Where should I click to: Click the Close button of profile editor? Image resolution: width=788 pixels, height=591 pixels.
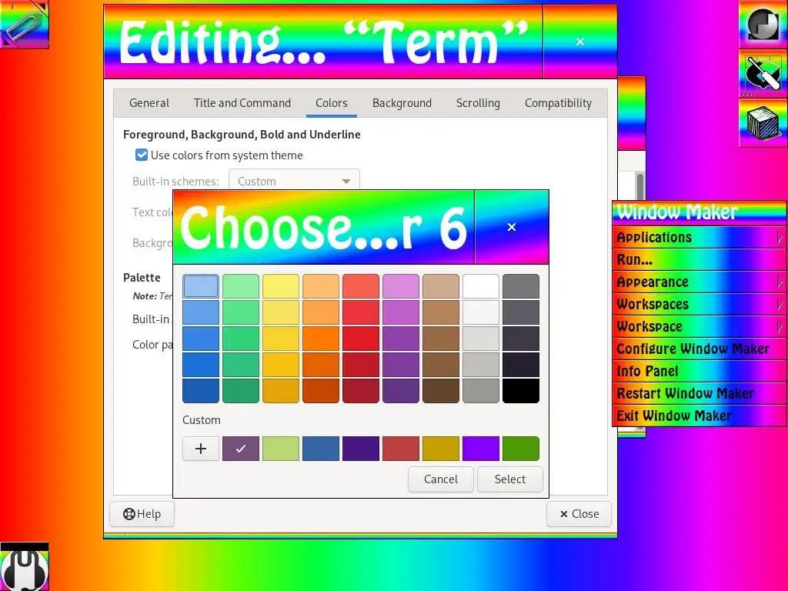pos(579,513)
